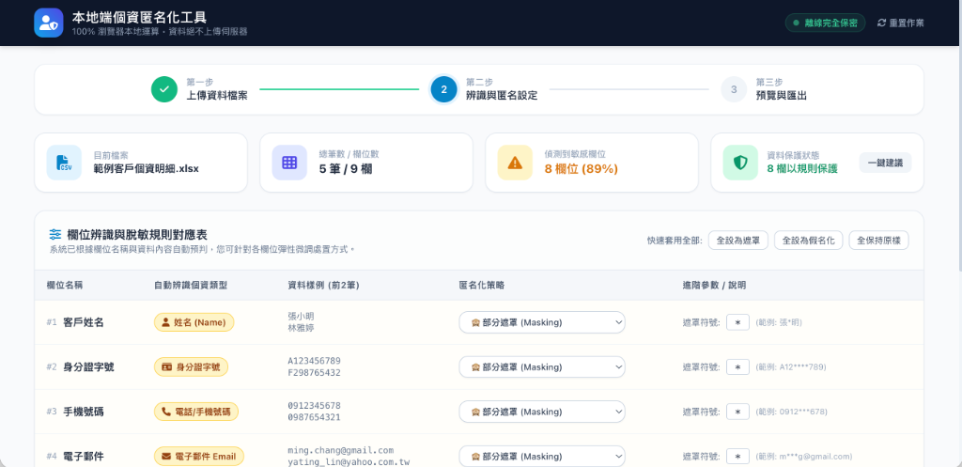This screenshot has height=467, width=962.
Task: Click the 電話/手機號碼 type tag
Action: pyautogui.click(x=195, y=412)
